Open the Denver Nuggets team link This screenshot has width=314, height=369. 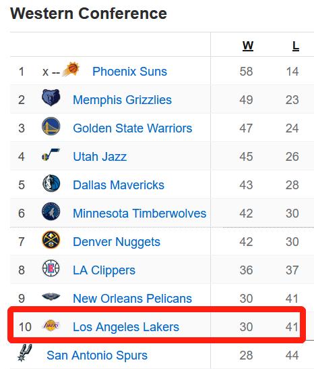tap(117, 242)
